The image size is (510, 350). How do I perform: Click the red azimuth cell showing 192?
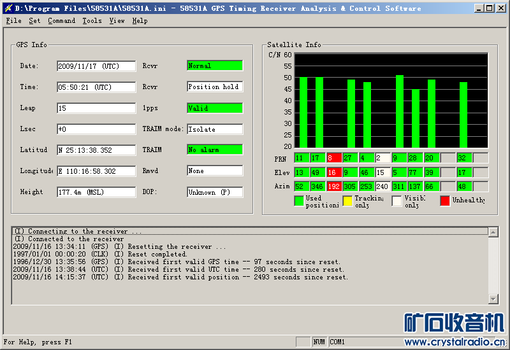pos(334,186)
